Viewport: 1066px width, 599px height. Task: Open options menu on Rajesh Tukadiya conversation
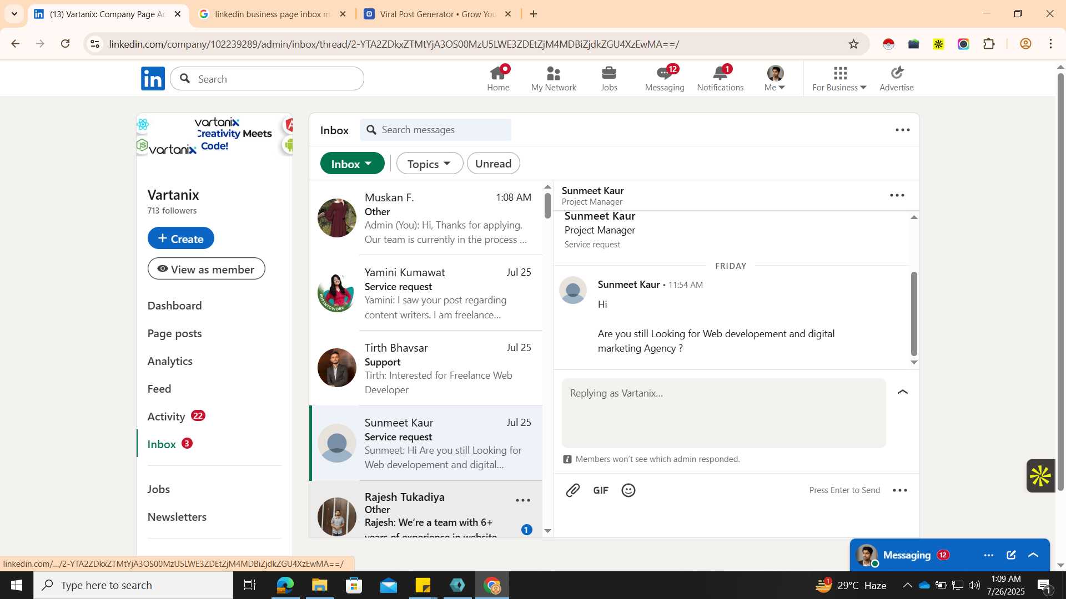point(523,500)
